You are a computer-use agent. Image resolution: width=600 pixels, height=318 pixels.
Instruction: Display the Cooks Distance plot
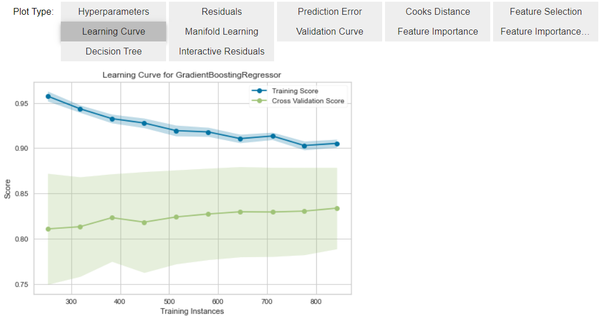point(437,12)
